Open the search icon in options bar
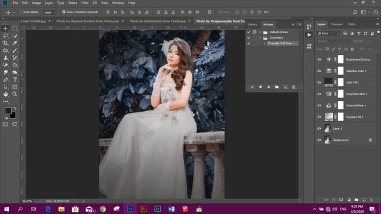Screen dimensions: 381x214 click(x=355, y=12)
